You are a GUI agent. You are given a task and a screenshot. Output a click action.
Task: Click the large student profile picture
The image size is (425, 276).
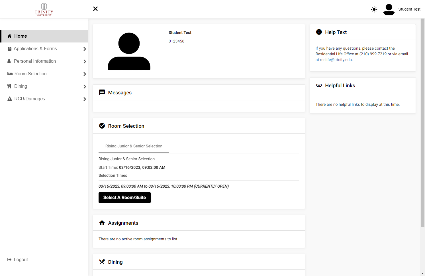tap(129, 51)
